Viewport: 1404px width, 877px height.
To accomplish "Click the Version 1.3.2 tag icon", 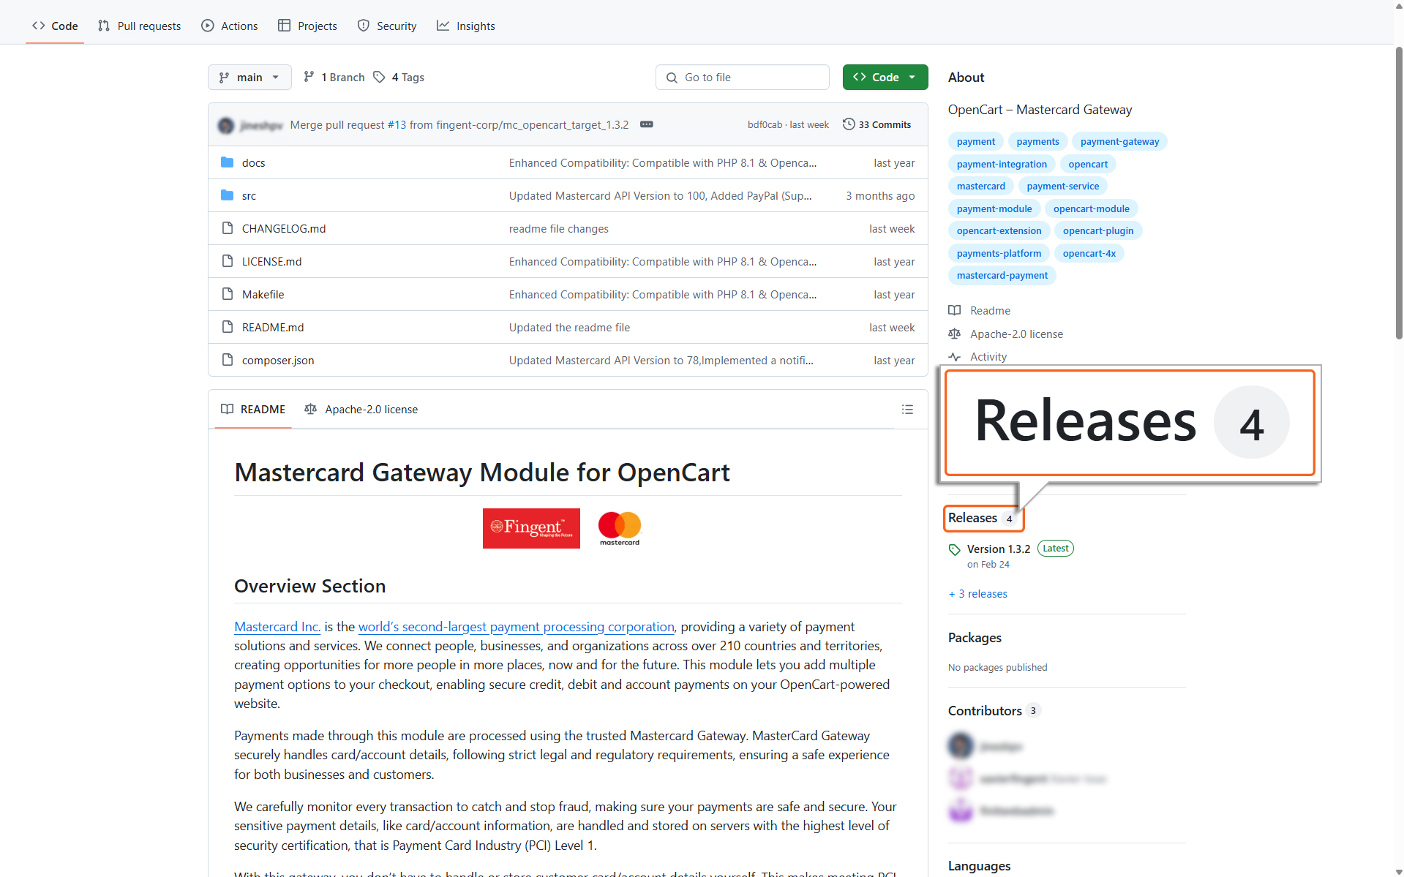I will point(954,549).
